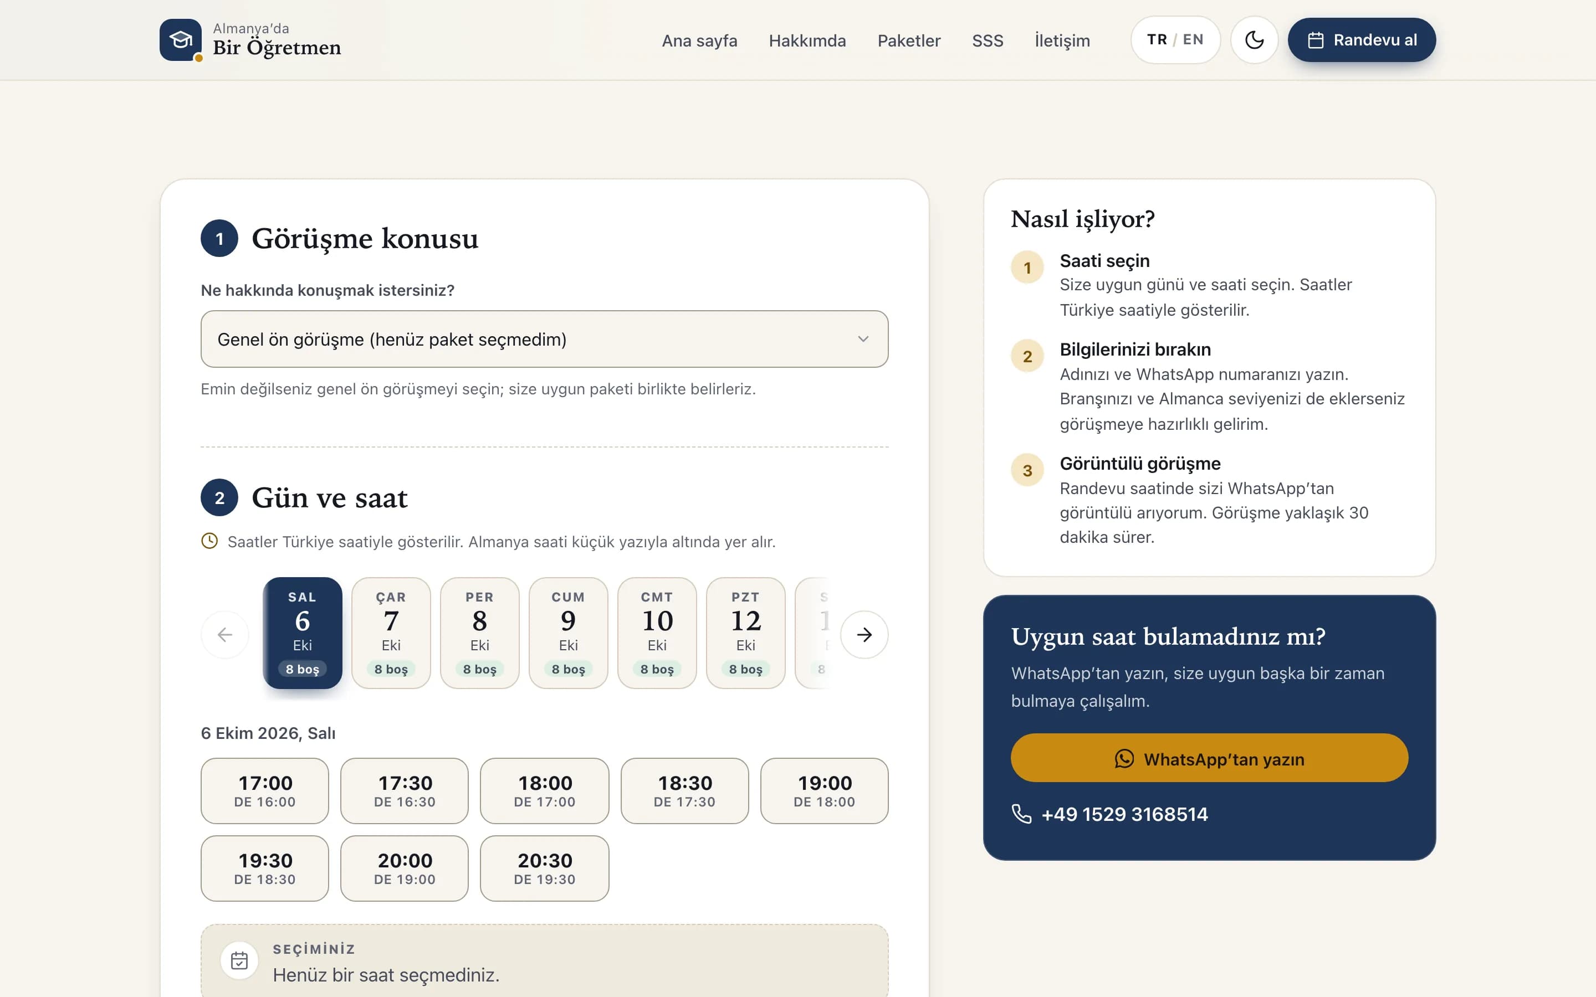Open İletişim nav item
The image size is (1596, 997).
[x=1062, y=41]
